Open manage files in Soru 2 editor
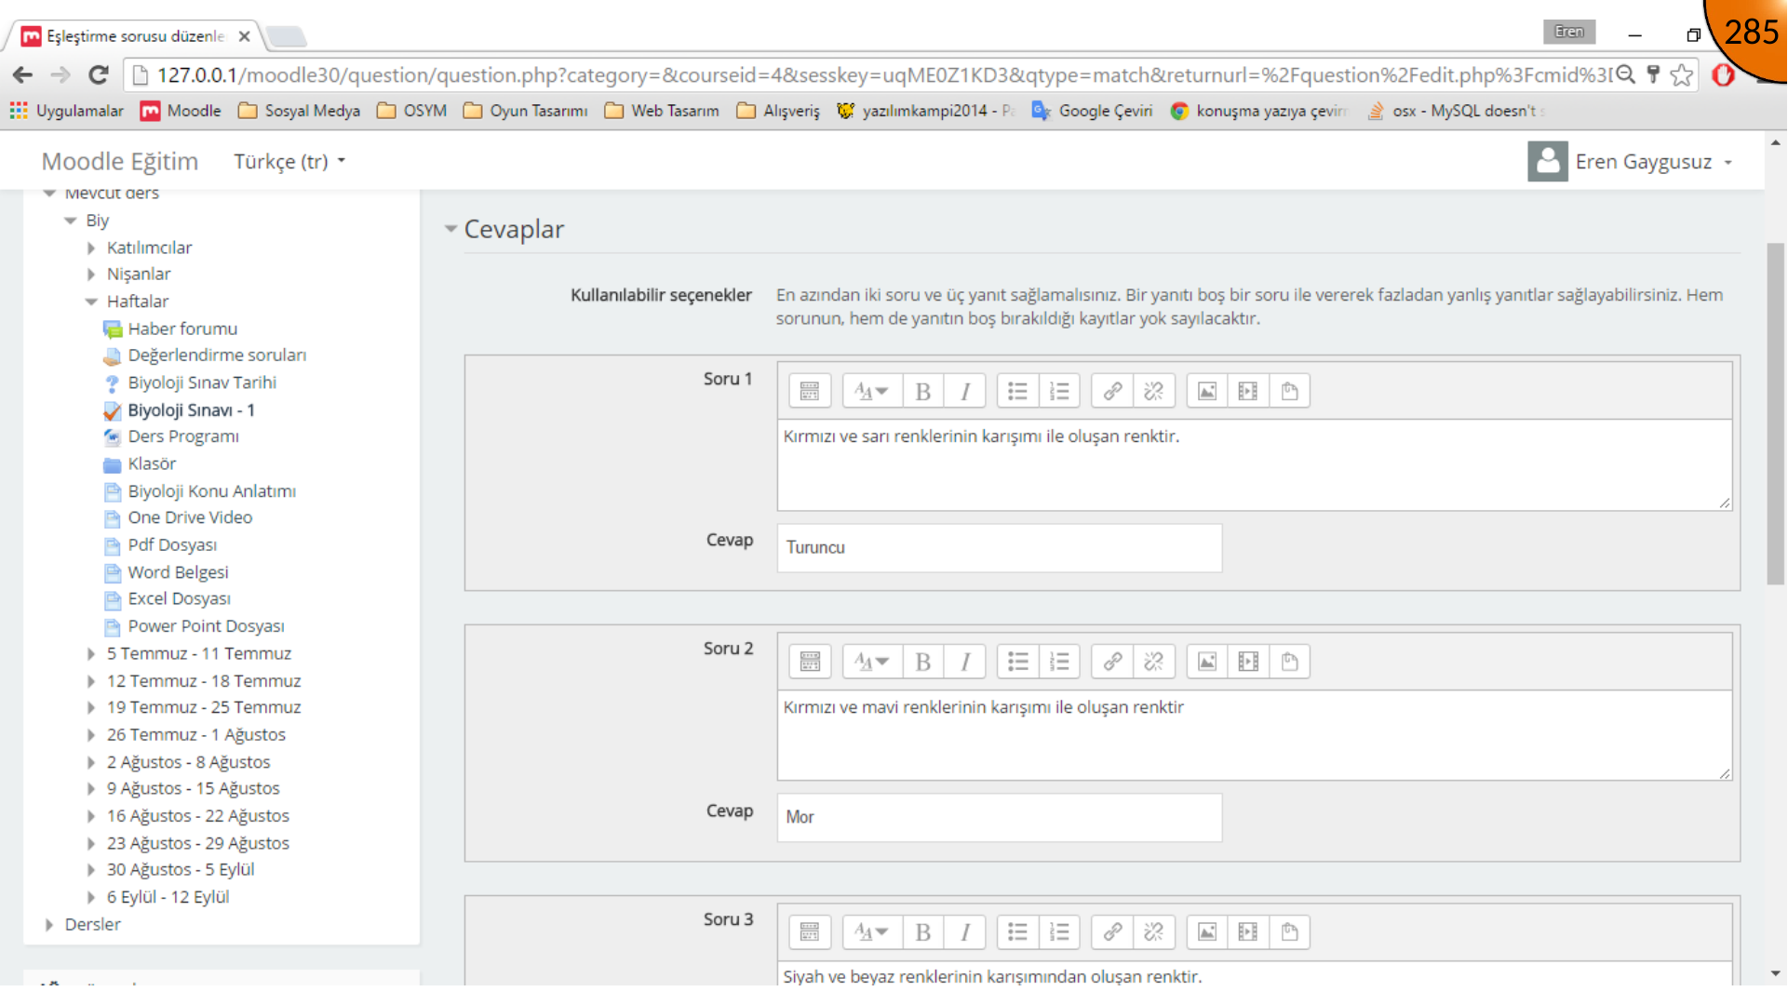The height and width of the screenshot is (1005, 1788). (1289, 662)
